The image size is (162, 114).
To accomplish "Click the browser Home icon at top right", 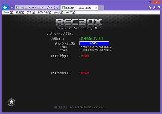I will [150, 7].
